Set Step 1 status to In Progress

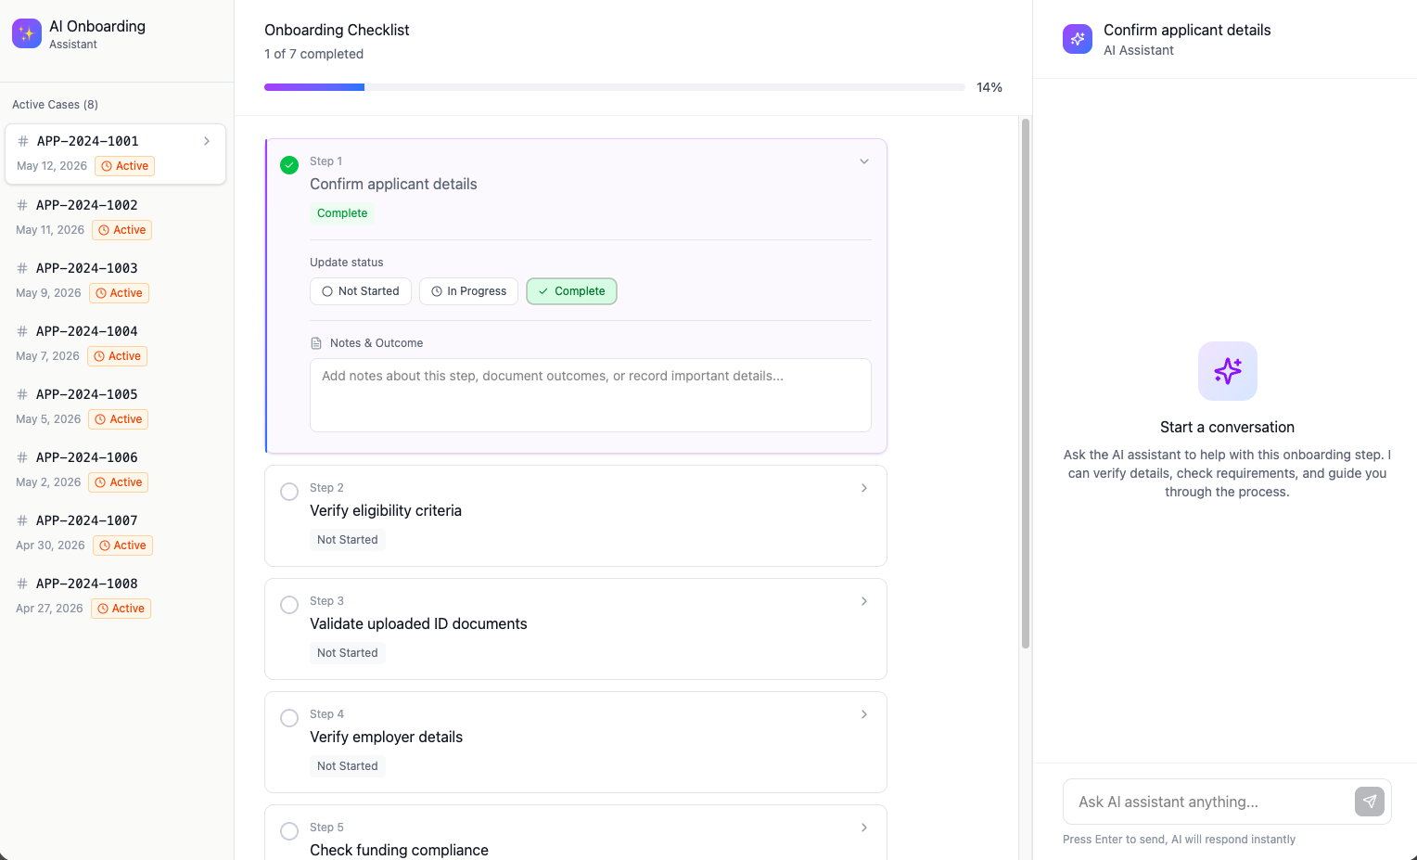pos(468,291)
